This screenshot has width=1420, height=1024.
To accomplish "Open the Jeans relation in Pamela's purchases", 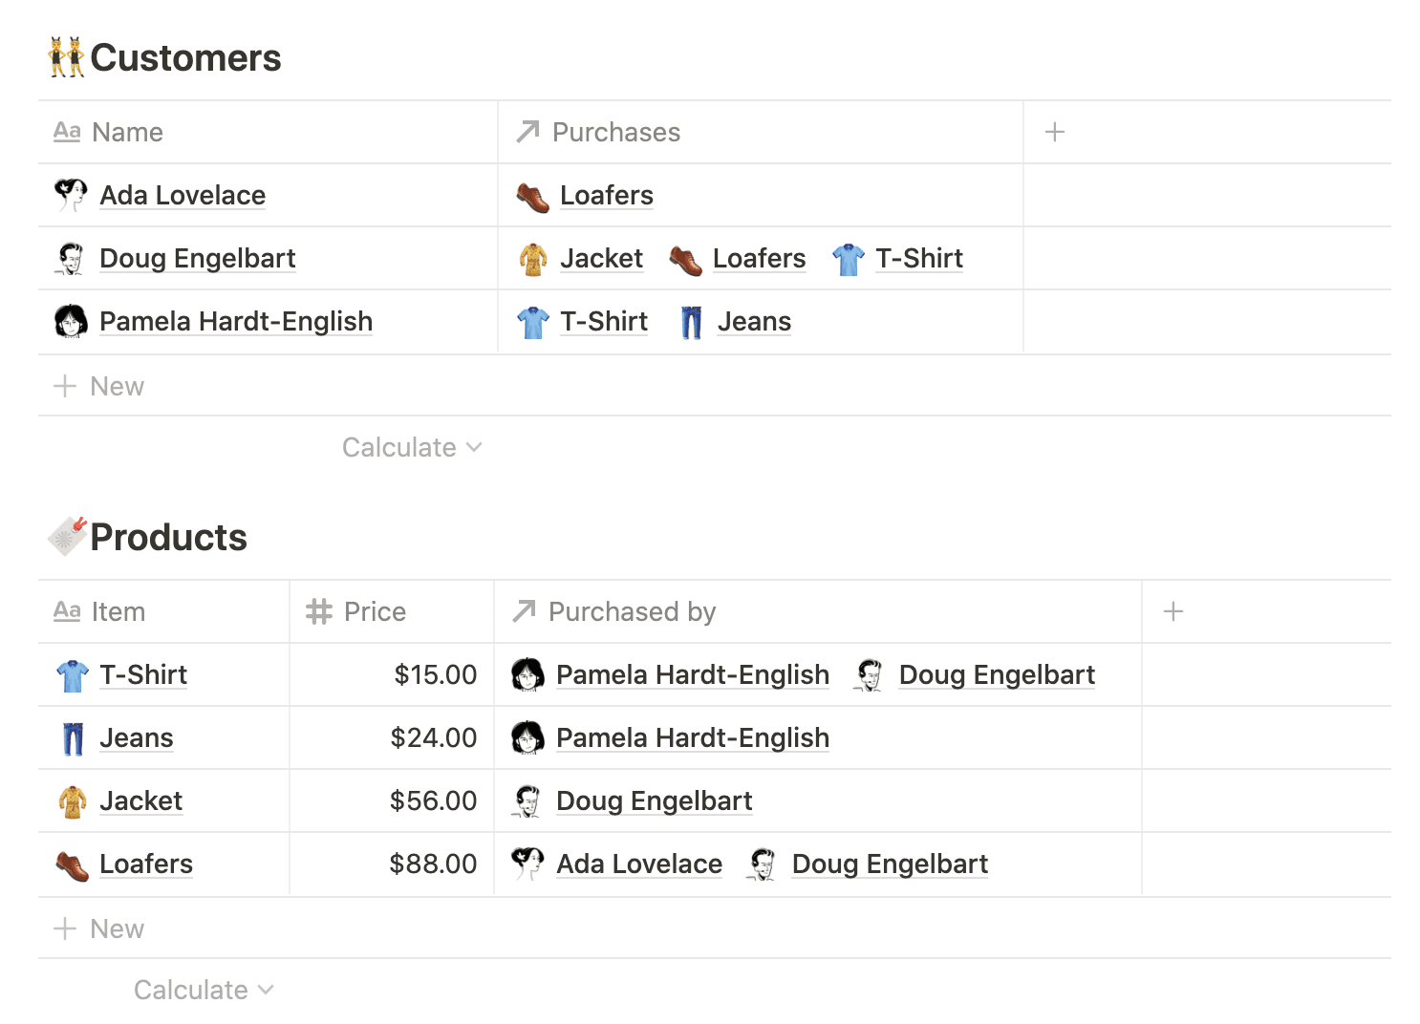I will [x=754, y=321].
